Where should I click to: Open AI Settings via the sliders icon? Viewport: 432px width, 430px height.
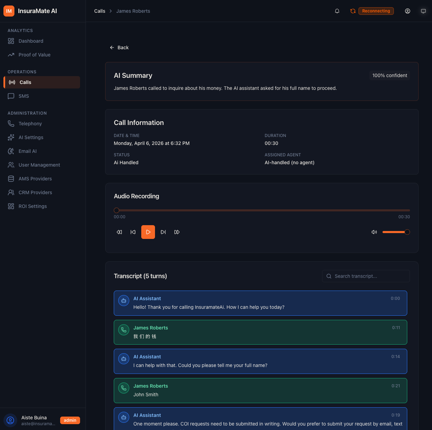tap(11, 137)
